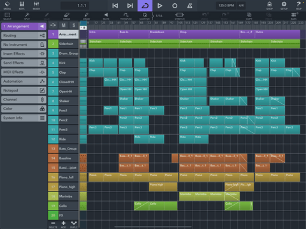
Task: Click the Record button
Action: [x=175, y=6]
